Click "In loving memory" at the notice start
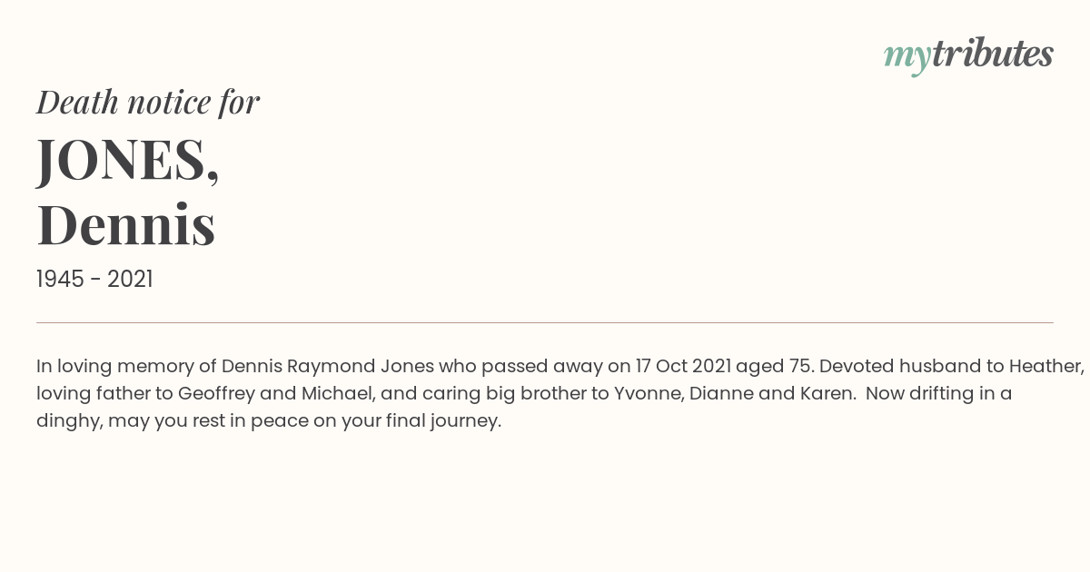1090x572 pixels. click(114, 366)
